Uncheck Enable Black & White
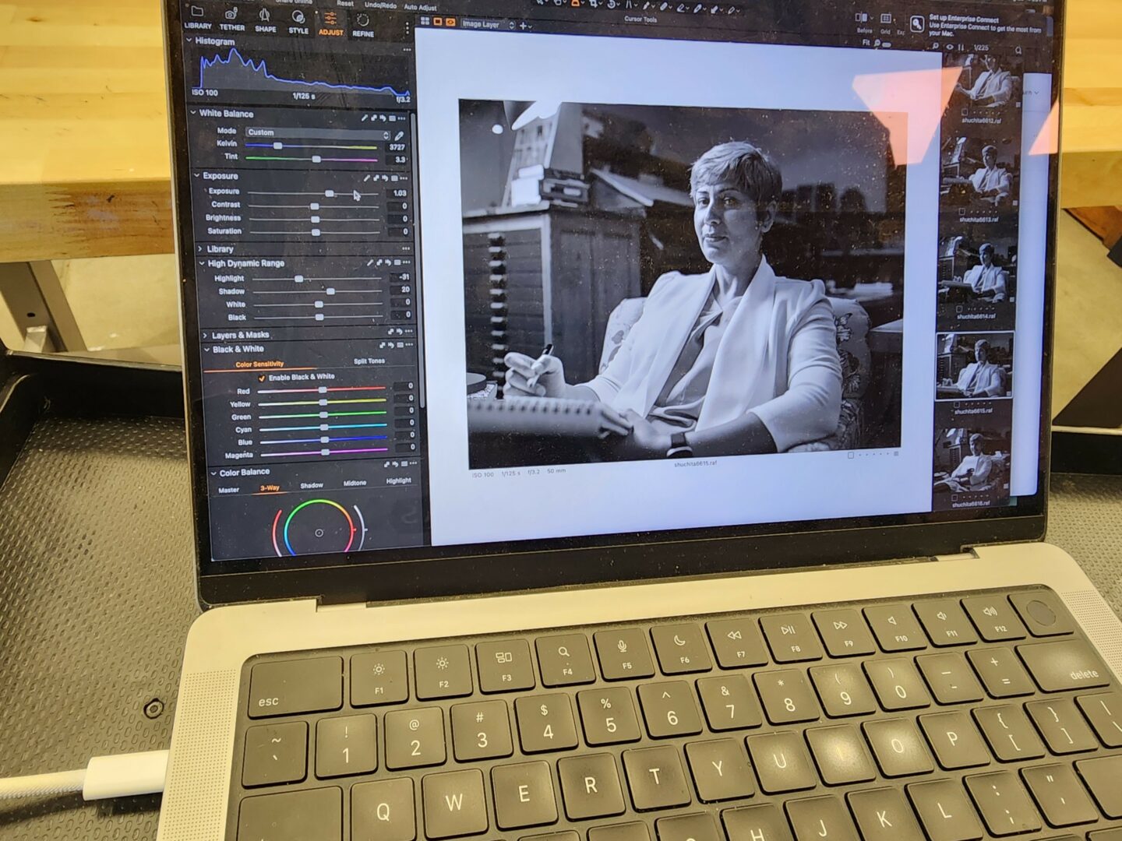The height and width of the screenshot is (841, 1122). [262, 378]
